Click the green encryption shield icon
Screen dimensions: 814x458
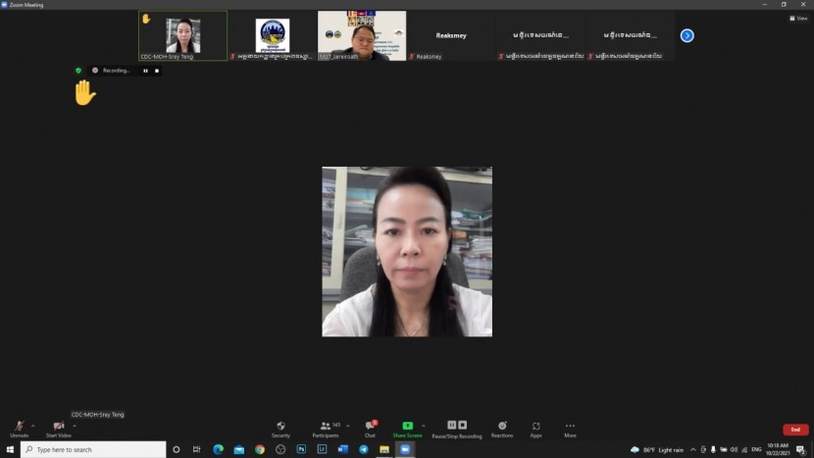[78, 71]
